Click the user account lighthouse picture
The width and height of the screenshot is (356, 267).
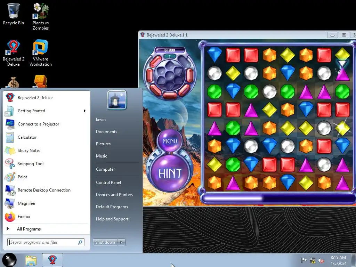pos(117,100)
